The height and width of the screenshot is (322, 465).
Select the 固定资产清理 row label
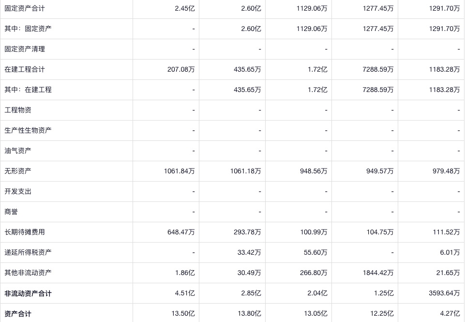point(25,49)
